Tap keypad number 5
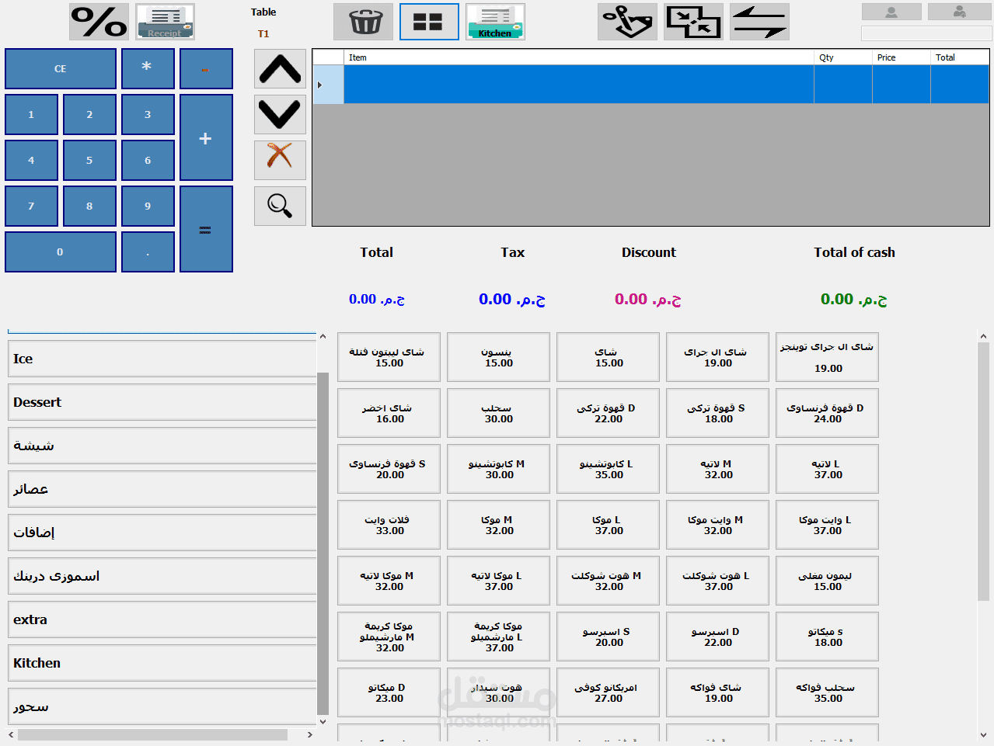The width and height of the screenshot is (994, 746). [89, 160]
